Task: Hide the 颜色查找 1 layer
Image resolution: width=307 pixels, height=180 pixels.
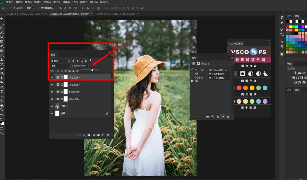Action: click(52, 85)
